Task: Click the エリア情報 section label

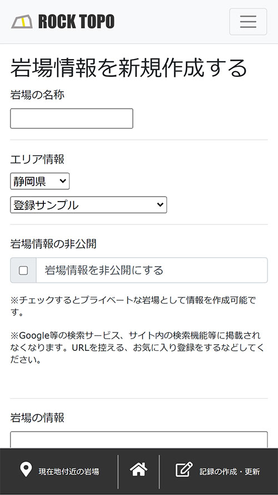Action: [37, 159]
